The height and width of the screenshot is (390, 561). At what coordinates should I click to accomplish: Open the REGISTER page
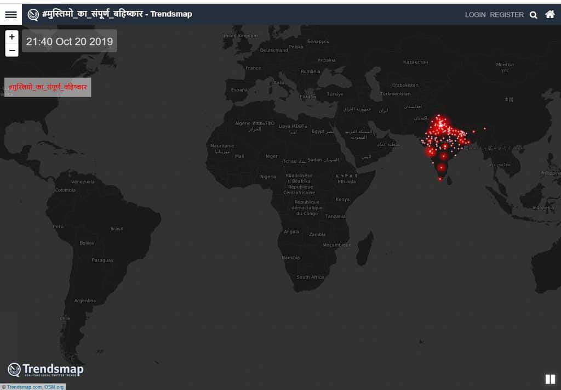506,15
